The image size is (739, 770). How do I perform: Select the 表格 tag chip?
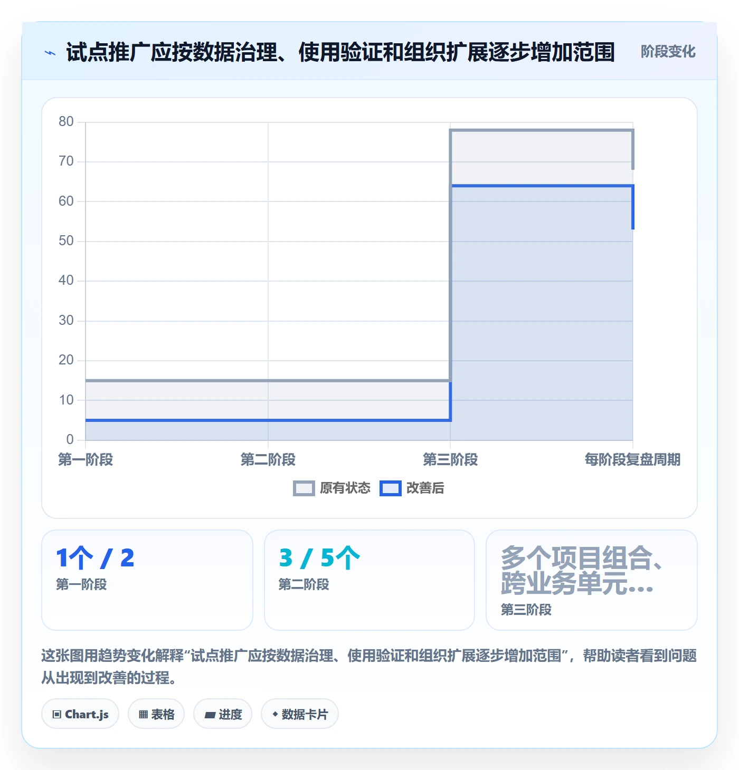pyautogui.click(x=156, y=714)
